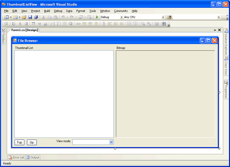Open the Debug configuration dropdown
Viewport: 230px width, 167px height.
(121, 17)
